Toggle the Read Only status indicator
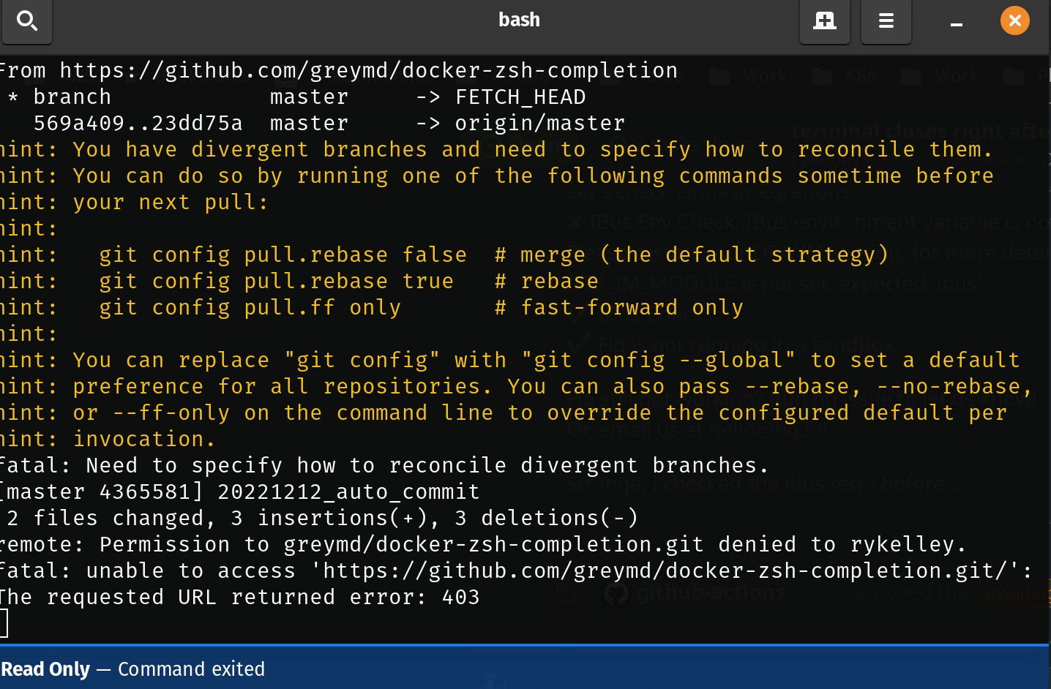Screen dimensions: 1051x689 [x=45, y=669]
